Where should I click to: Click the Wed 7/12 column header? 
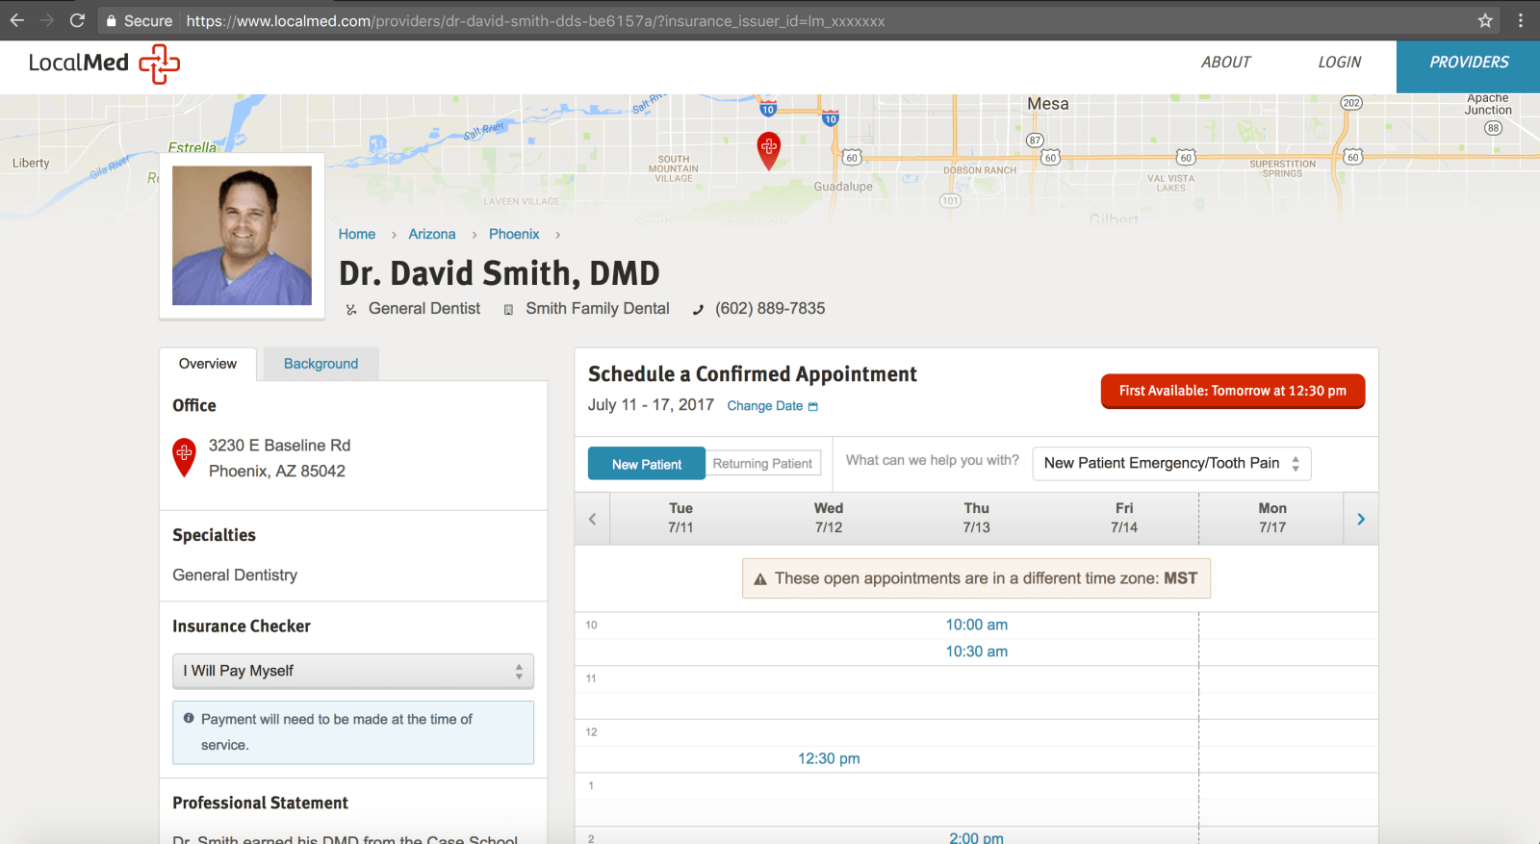point(829,518)
